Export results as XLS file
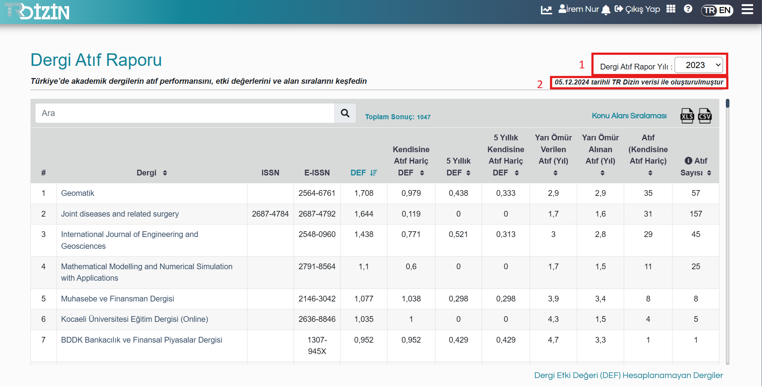Viewport: 762px width, 387px height. tap(687, 116)
